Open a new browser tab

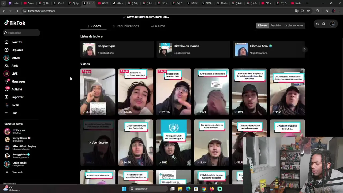pyautogui.click(x=307, y=3)
